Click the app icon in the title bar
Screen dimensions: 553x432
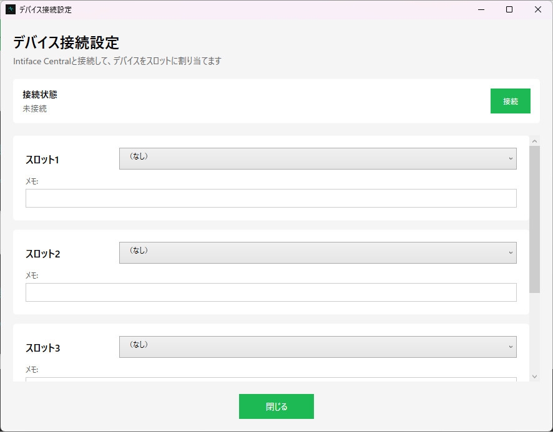(11, 9)
